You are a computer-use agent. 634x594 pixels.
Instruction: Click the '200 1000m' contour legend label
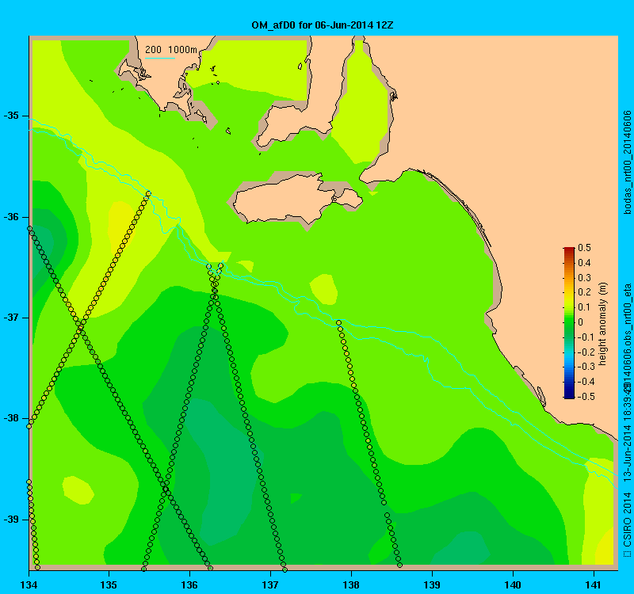pos(171,50)
